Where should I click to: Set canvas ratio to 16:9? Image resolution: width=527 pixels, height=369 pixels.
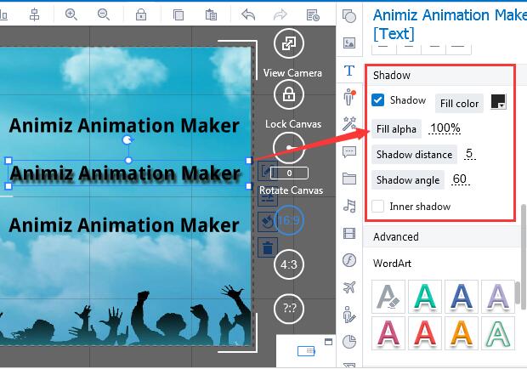tap(289, 220)
